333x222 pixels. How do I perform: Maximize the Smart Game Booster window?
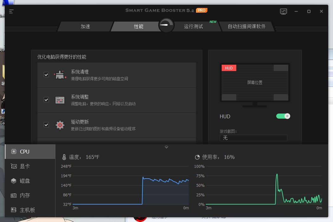[309, 11]
